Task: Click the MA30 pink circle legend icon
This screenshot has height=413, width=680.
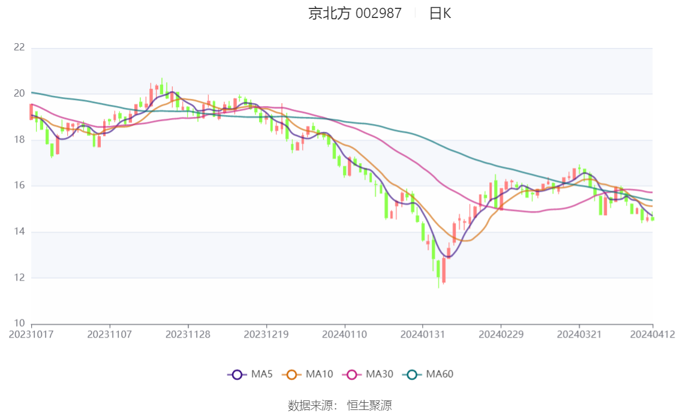Action: (x=351, y=375)
